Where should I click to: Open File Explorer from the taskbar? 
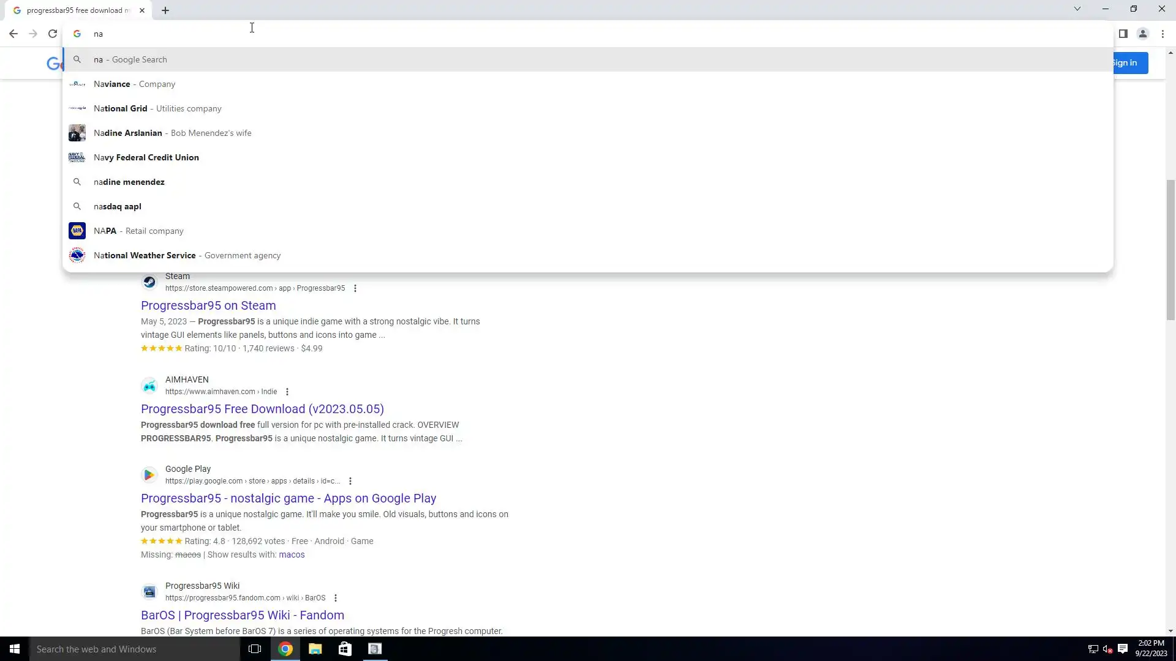click(x=315, y=649)
